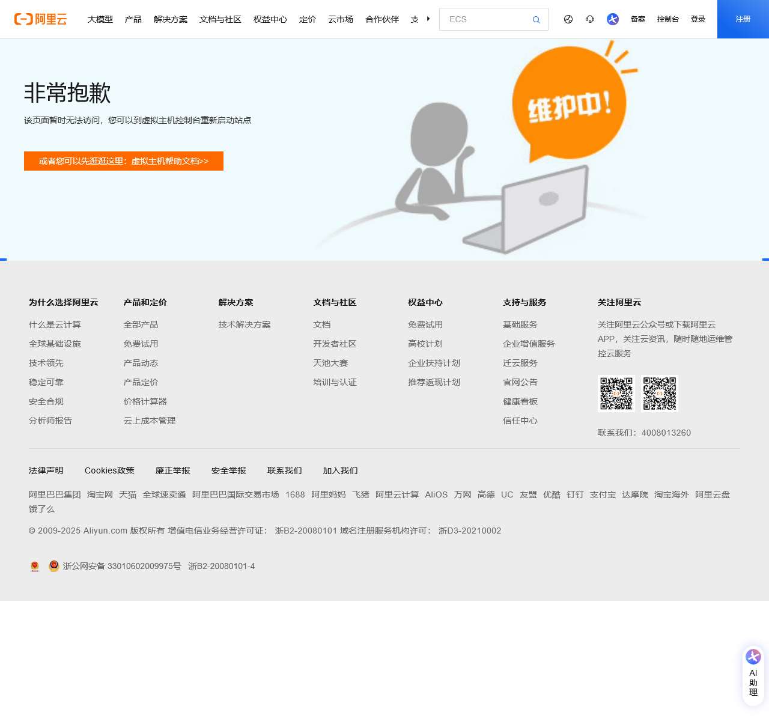Viewport: 769px width, 718px height.
Task: Open 企业扶持计划 footer link
Action: pos(434,363)
